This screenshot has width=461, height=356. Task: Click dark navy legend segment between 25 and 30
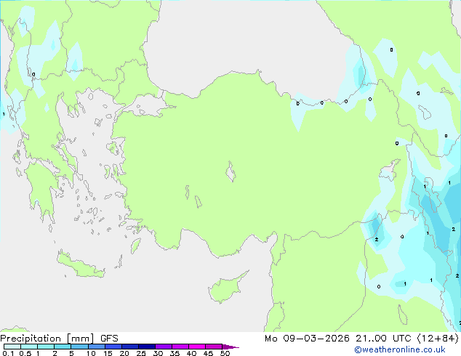147,347
